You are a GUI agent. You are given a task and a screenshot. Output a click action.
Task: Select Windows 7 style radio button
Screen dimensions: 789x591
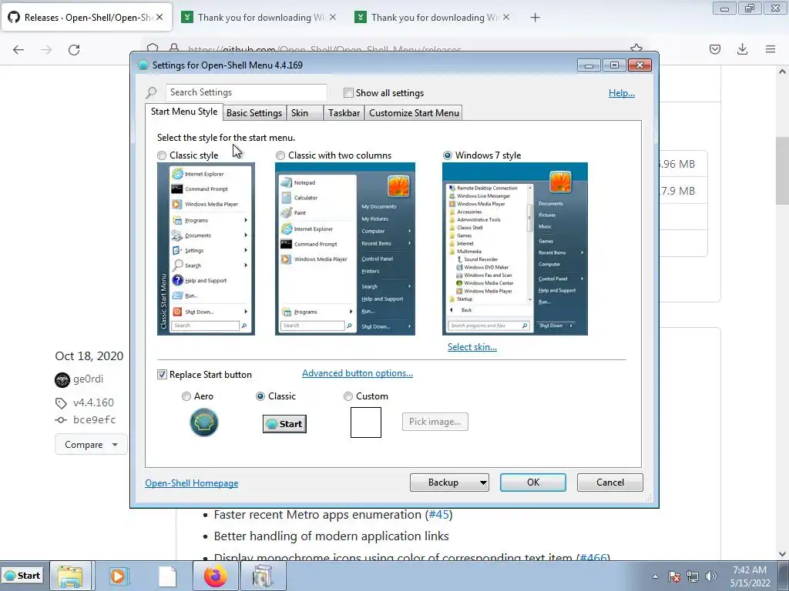(x=448, y=155)
